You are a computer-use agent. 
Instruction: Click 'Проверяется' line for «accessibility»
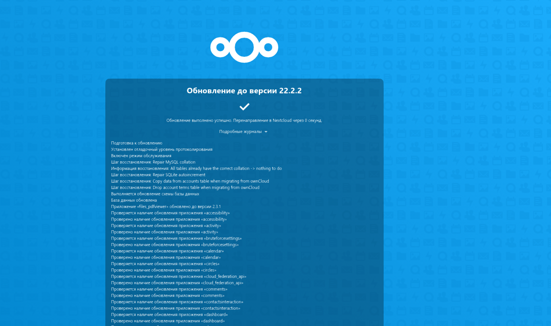[170, 213]
